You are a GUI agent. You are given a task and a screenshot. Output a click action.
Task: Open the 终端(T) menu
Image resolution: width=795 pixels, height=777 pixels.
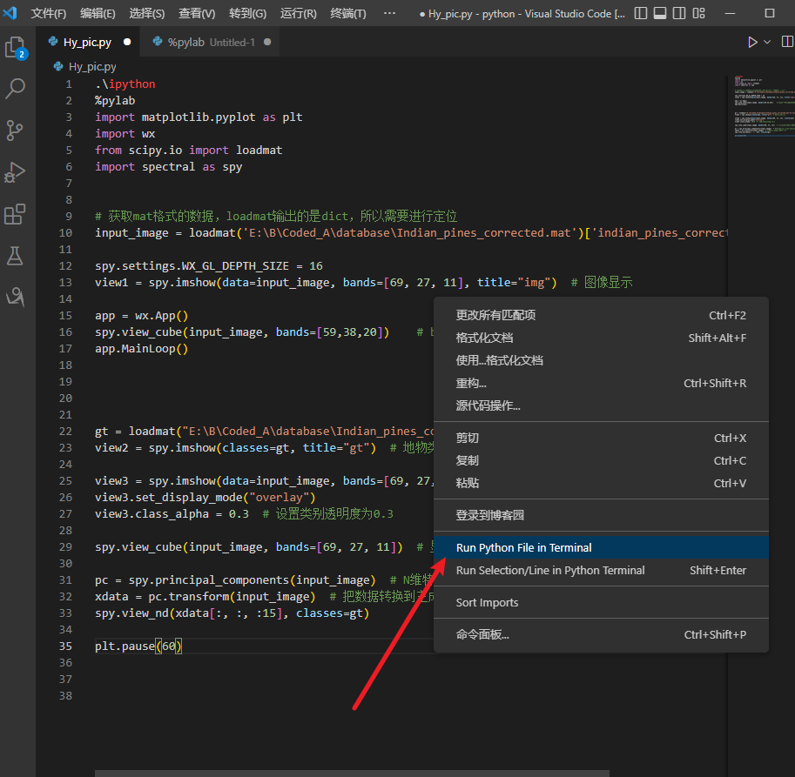[x=348, y=14]
